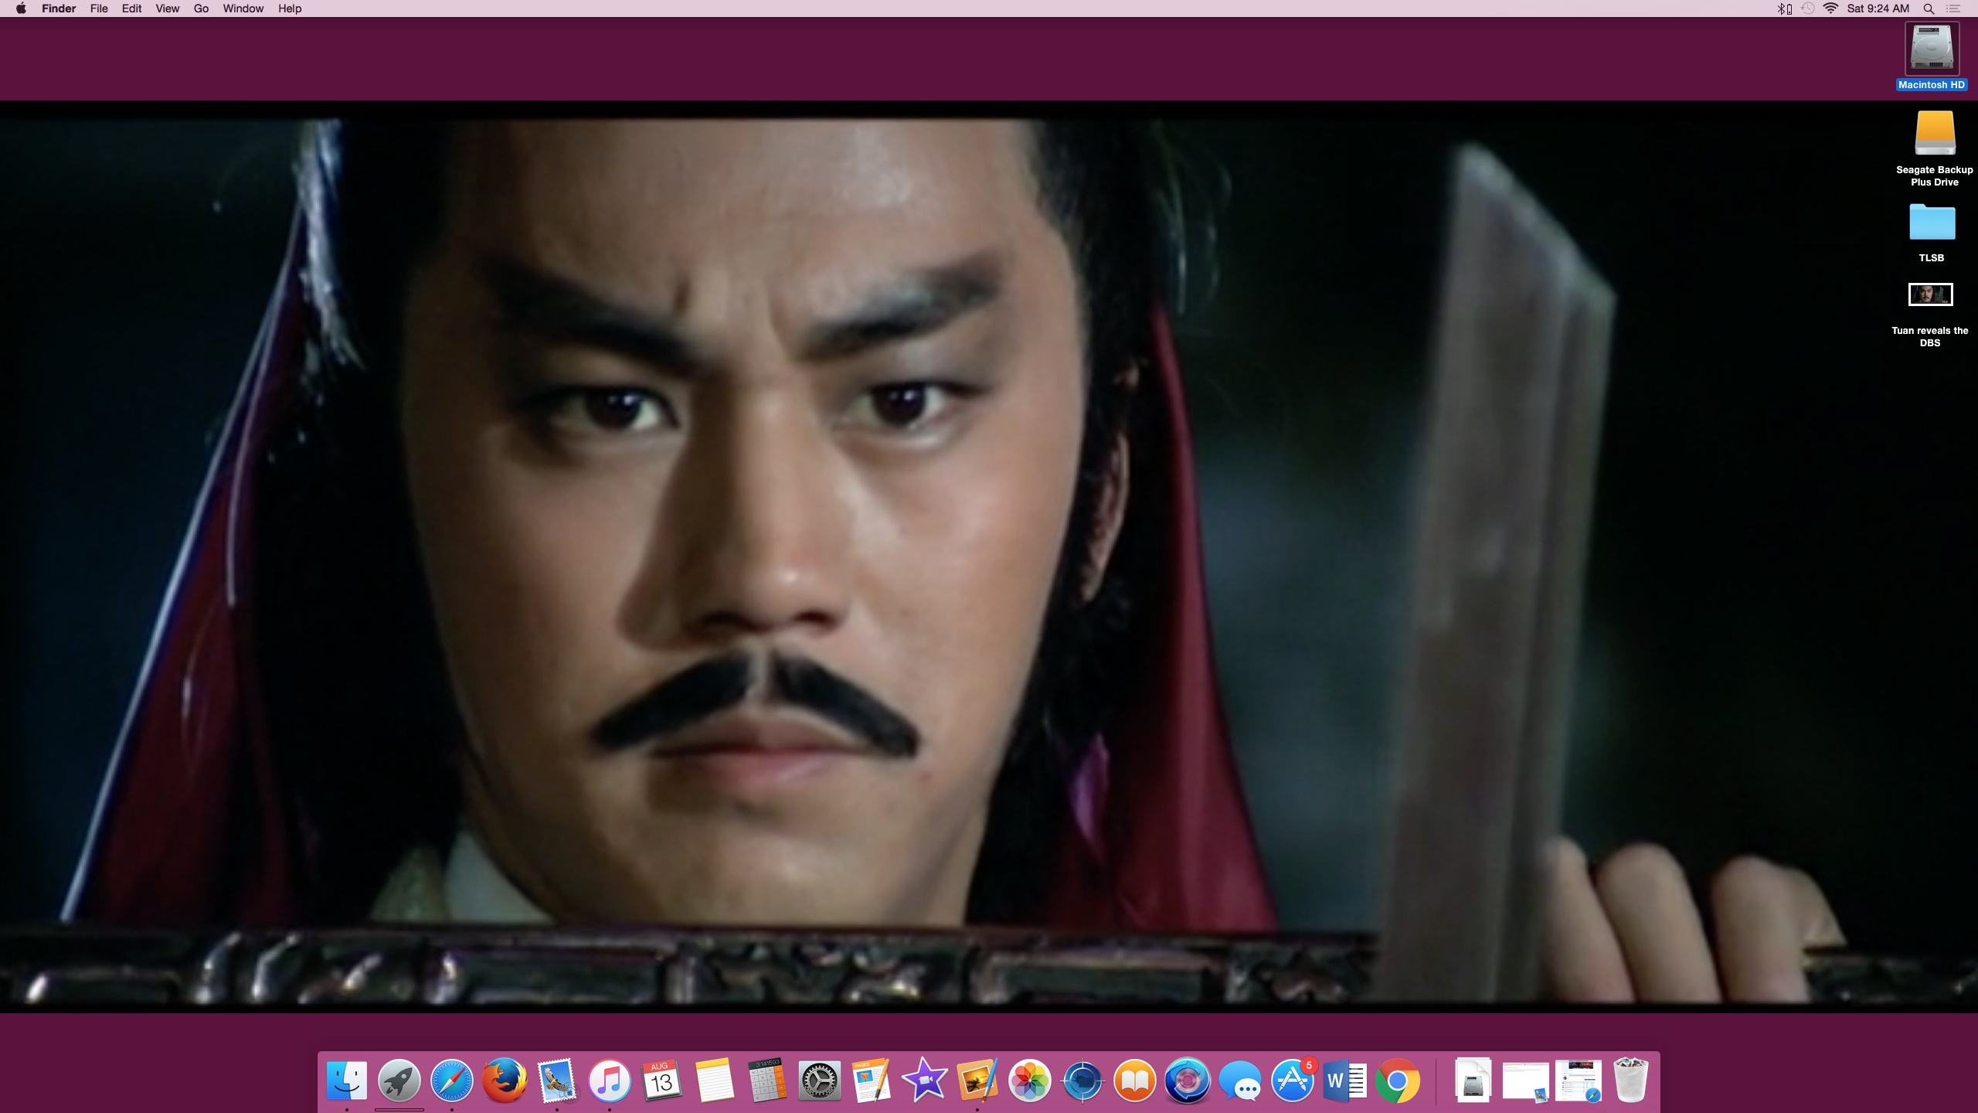This screenshot has height=1113, width=1978.
Task: Open the blue disc app in Dock
Action: pos(1188,1080)
